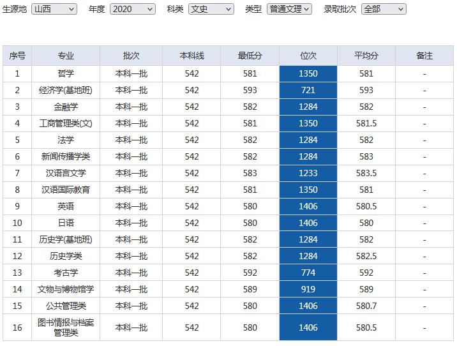
Task: Click the 本科线 column header
Action: pos(191,56)
